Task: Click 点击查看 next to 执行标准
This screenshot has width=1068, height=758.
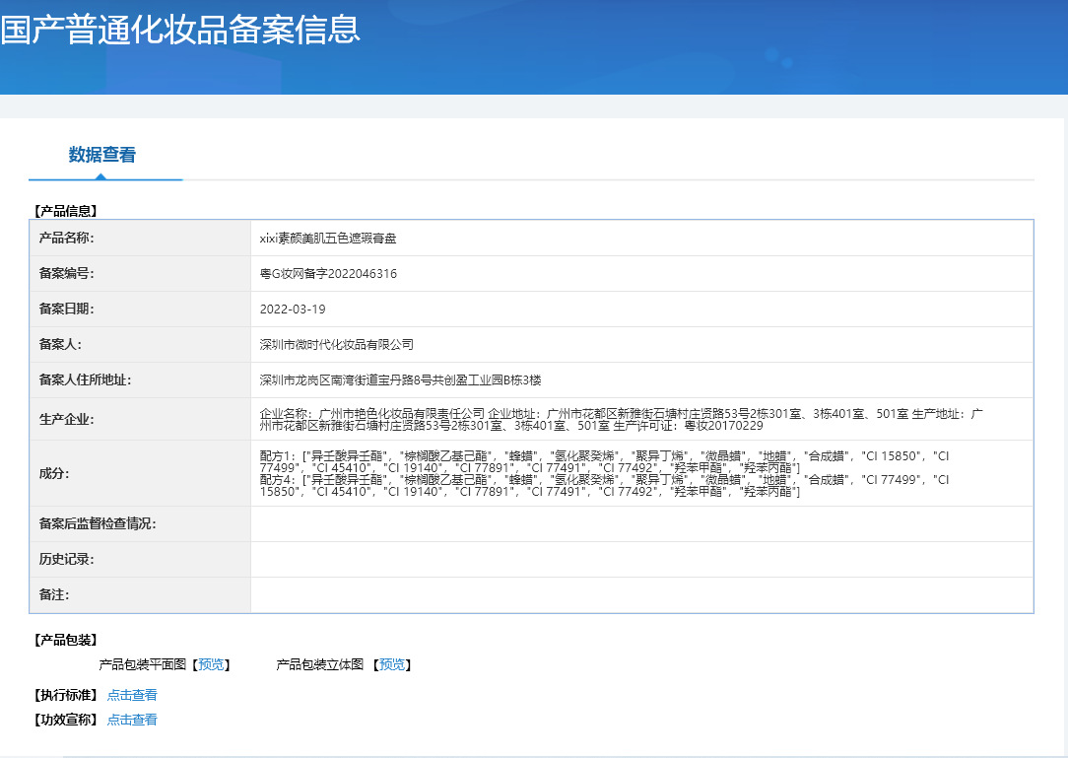Action: [132, 695]
